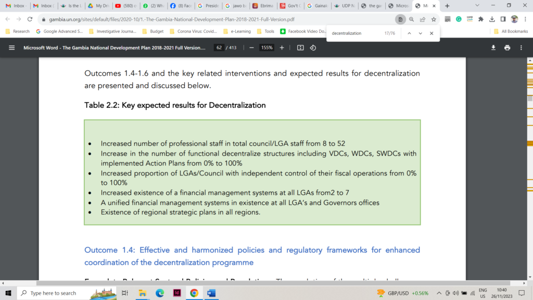533x300 pixels.
Task: Open Microsoft Word from the taskbar
Action: (211, 293)
